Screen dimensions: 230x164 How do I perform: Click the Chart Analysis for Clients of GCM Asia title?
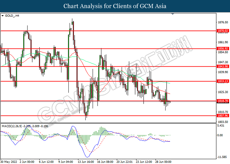[x=115, y=6]
